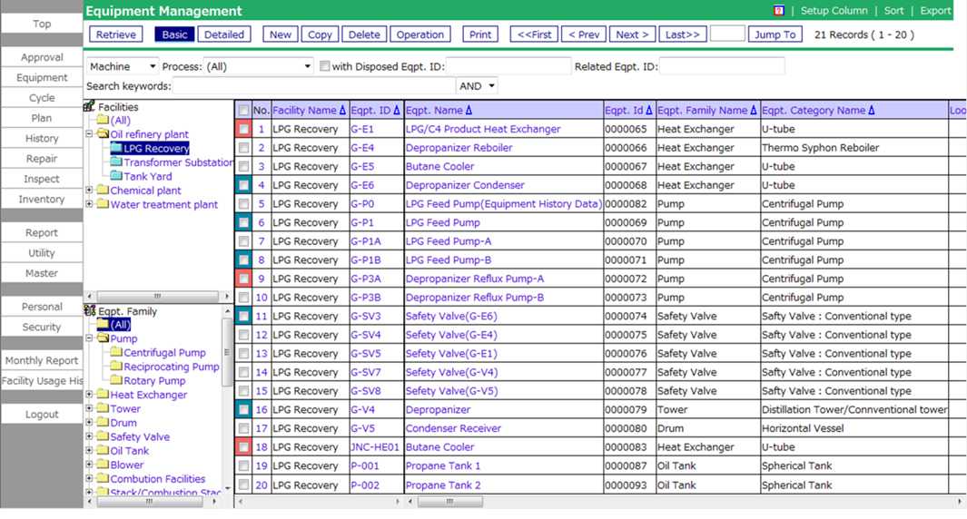Click the help icon near Setup Column
The image size is (967, 519).
[778, 11]
